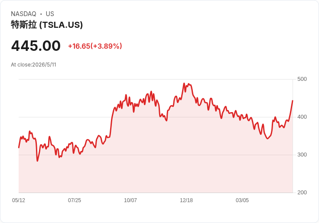Click the 10/07 date axis label

click(x=130, y=200)
